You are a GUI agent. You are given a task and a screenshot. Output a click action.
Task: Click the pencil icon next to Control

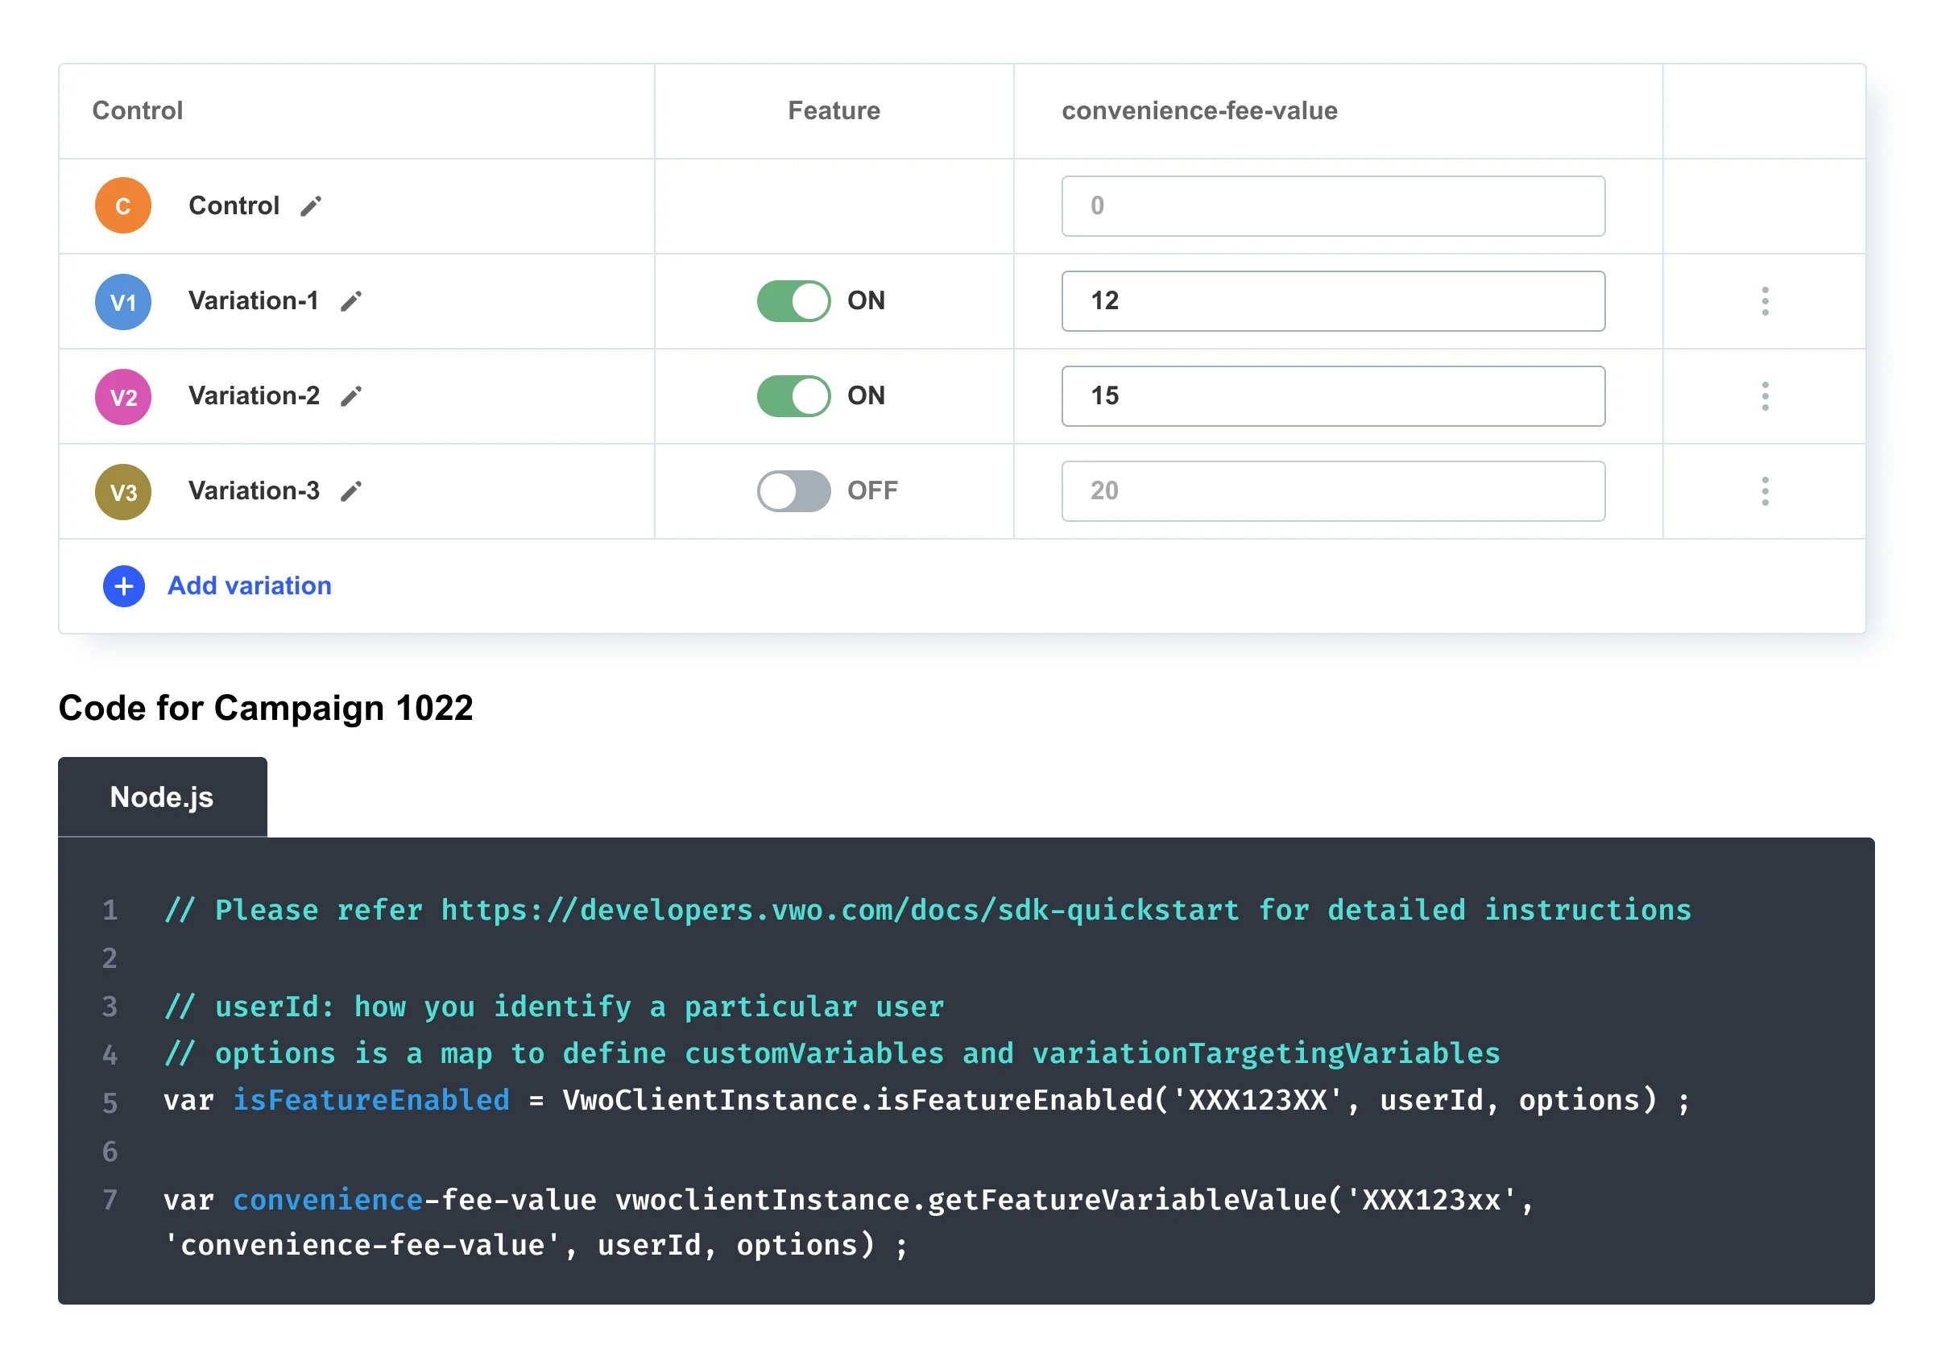310,206
